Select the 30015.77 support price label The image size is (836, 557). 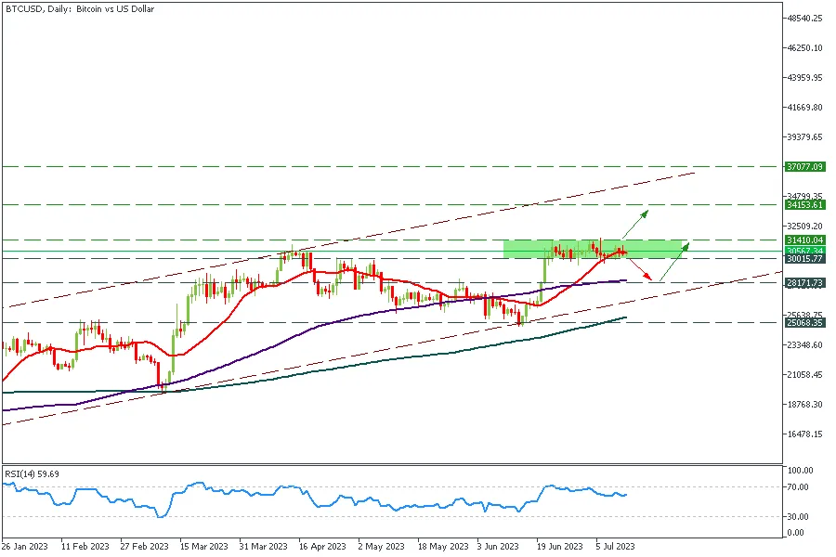pyautogui.click(x=805, y=259)
